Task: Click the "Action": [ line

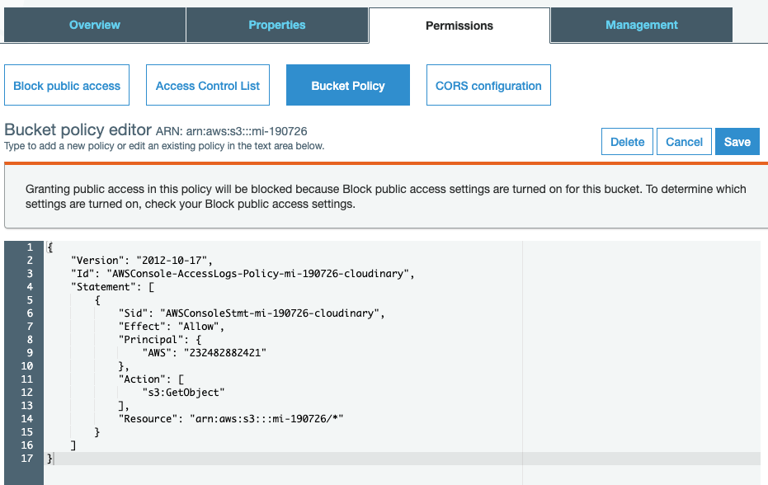Action: click(x=151, y=379)
